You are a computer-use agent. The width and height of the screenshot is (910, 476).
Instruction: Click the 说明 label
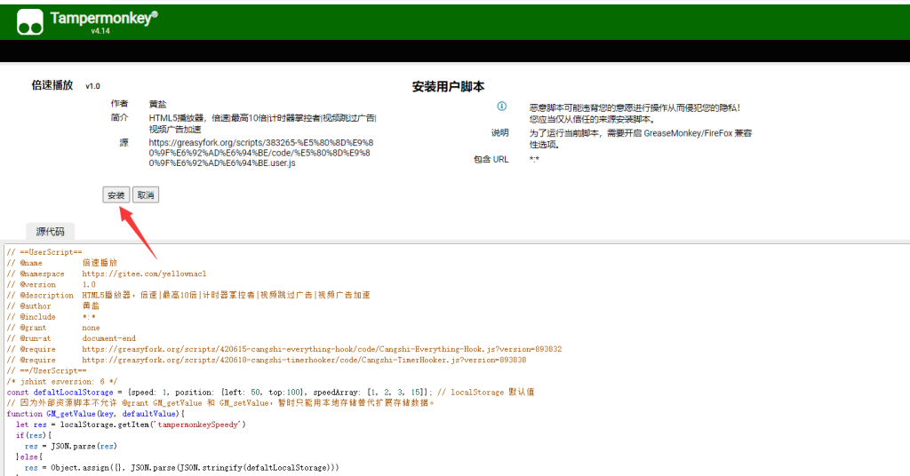(x=499, y=133)
